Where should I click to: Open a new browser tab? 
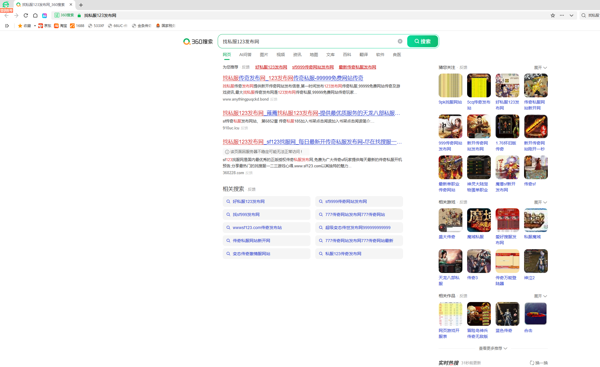click(81, 5)
